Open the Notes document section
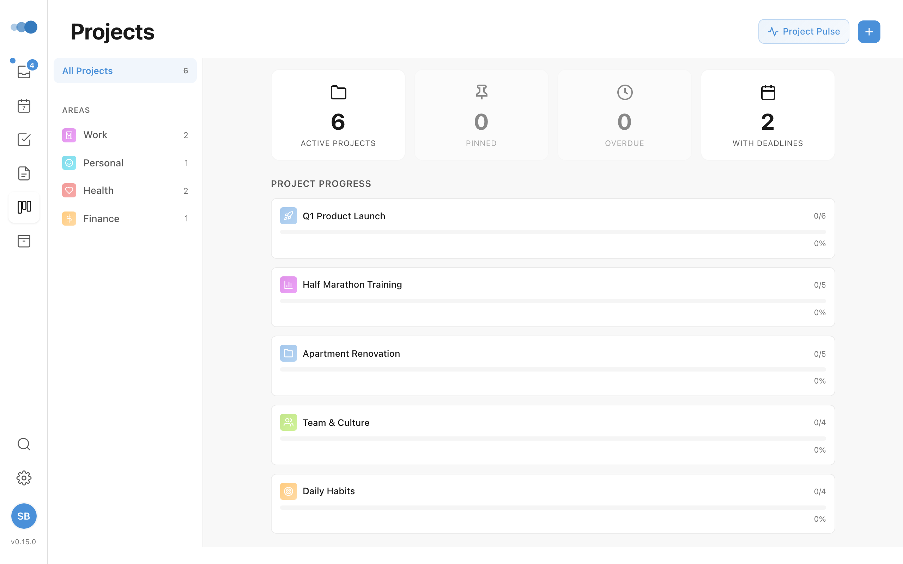The width and height of the screenshot is (903, 564). click(24, 173)
